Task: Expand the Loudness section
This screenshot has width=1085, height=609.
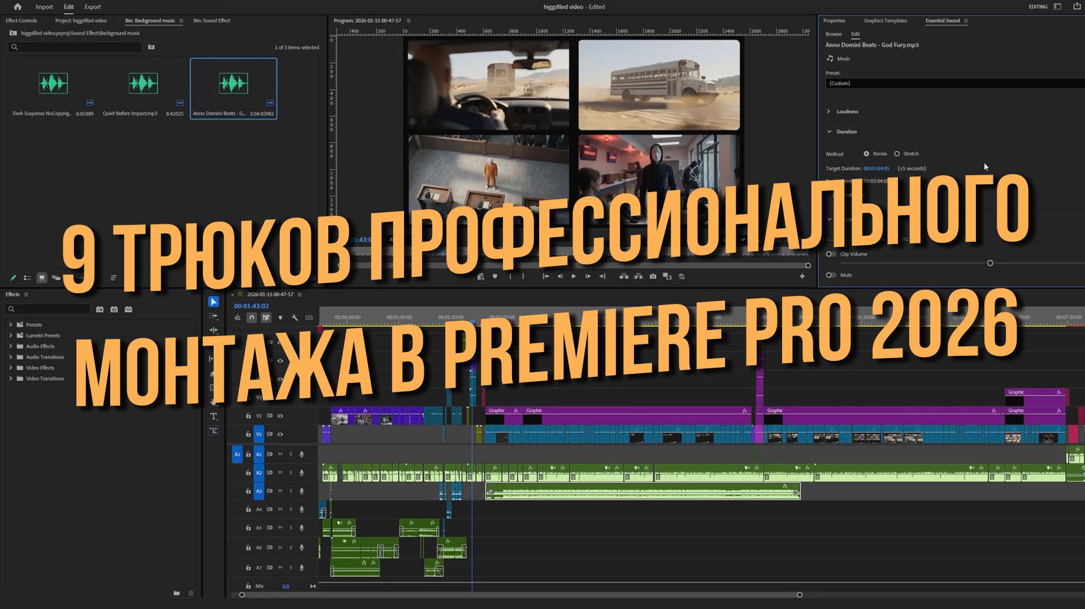Action: point(829,112)
